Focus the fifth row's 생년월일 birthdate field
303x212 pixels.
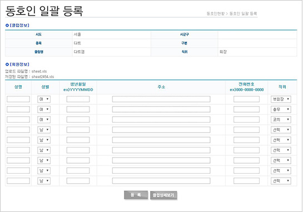click(x=78, y=140)
